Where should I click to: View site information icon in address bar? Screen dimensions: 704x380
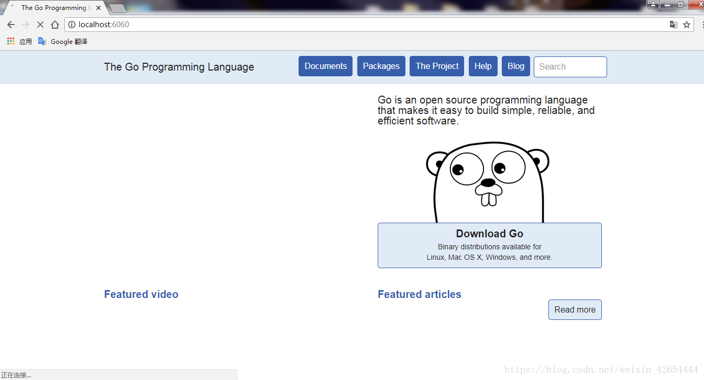72,25
